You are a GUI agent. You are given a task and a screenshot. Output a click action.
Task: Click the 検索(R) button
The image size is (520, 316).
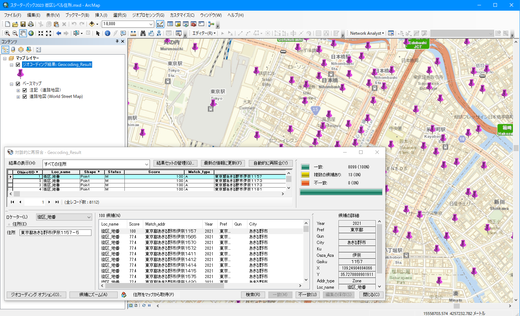[253, 295]
